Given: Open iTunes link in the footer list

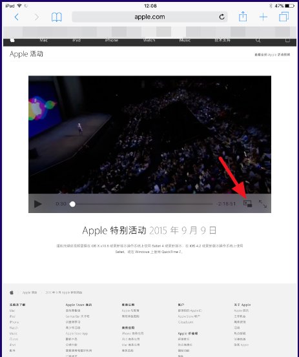Looking at the screenshot, I should (x=14, y=339).
